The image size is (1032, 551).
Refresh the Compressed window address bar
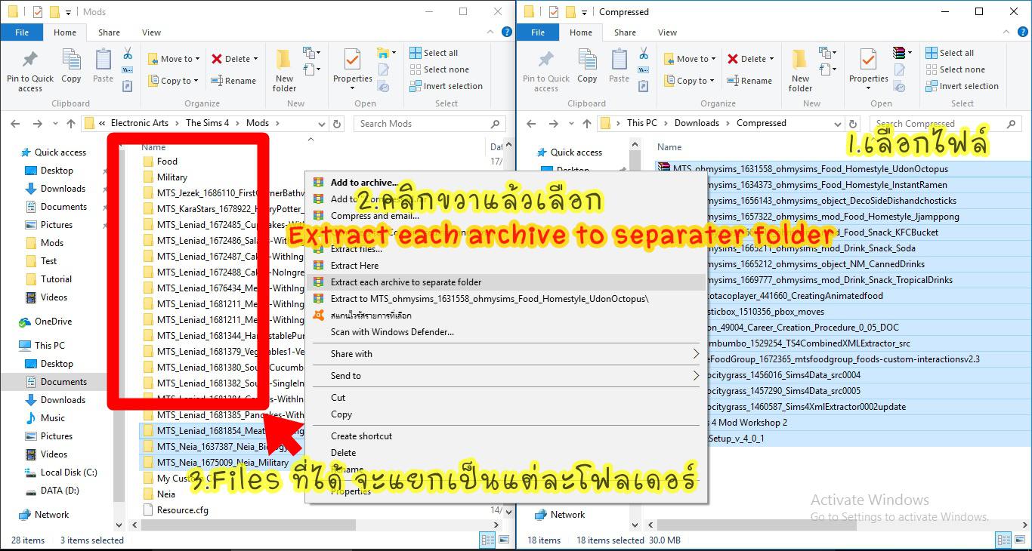(853, 124)
